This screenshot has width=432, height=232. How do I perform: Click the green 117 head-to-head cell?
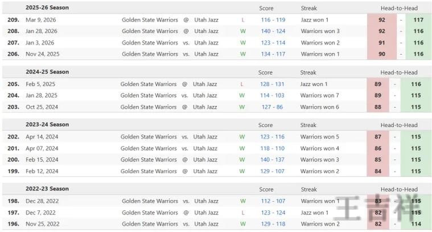418,20
